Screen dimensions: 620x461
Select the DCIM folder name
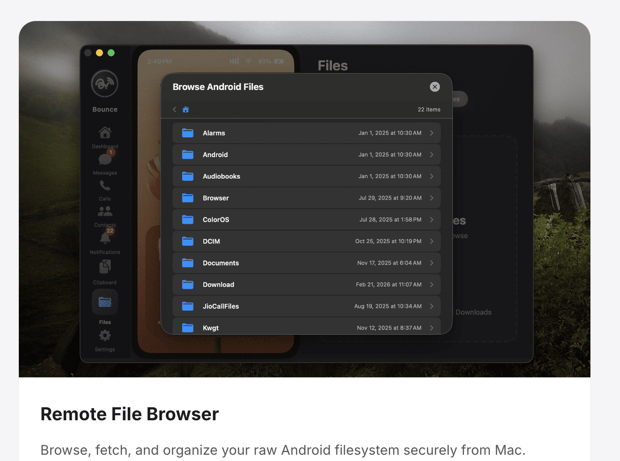click(211, 241)
